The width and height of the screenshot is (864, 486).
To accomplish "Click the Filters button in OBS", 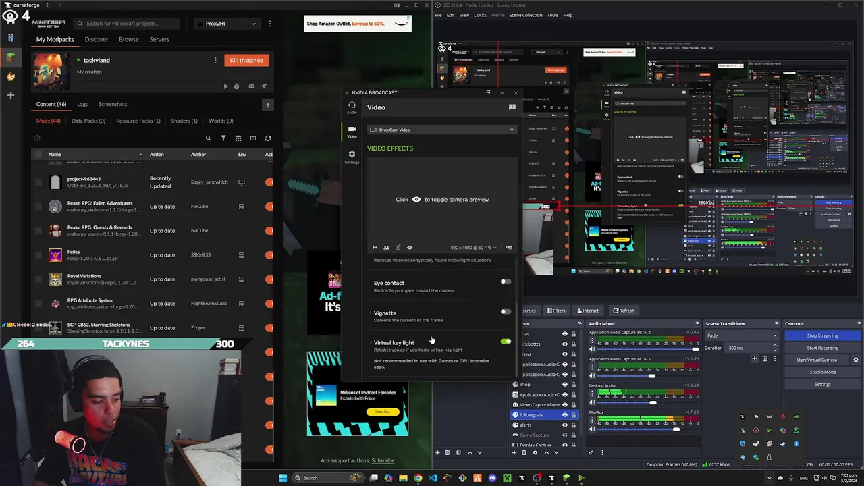I will pos(556,310).
